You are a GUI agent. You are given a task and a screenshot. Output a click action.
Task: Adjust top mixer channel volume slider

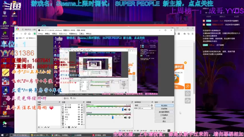point(123,110)
